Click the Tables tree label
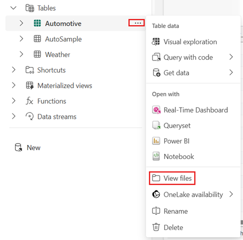The image size is (243, 240). 46,8
